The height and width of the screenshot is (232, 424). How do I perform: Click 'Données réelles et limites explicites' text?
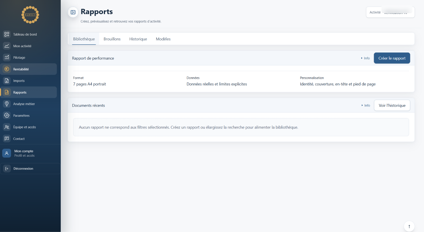coord(217,84)
